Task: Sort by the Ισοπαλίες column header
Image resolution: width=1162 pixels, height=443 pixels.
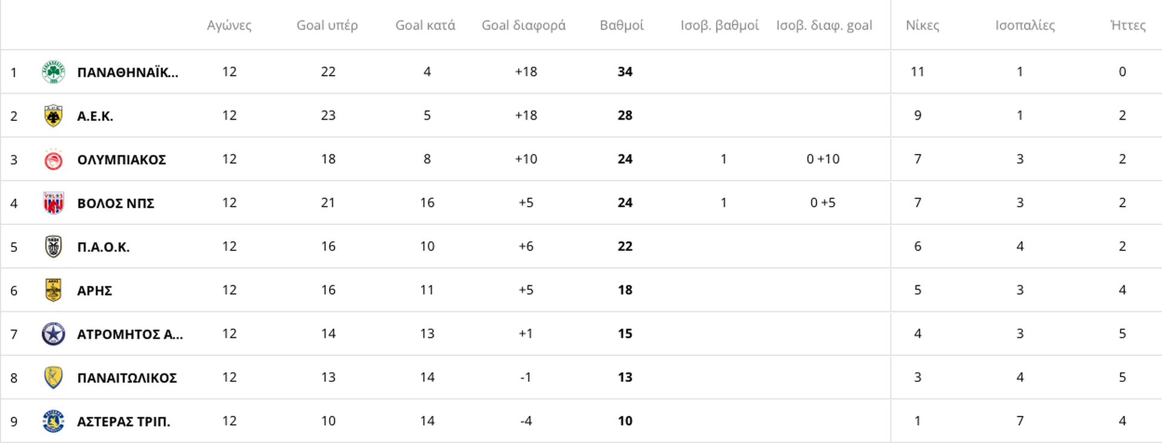Action: 1025,25
